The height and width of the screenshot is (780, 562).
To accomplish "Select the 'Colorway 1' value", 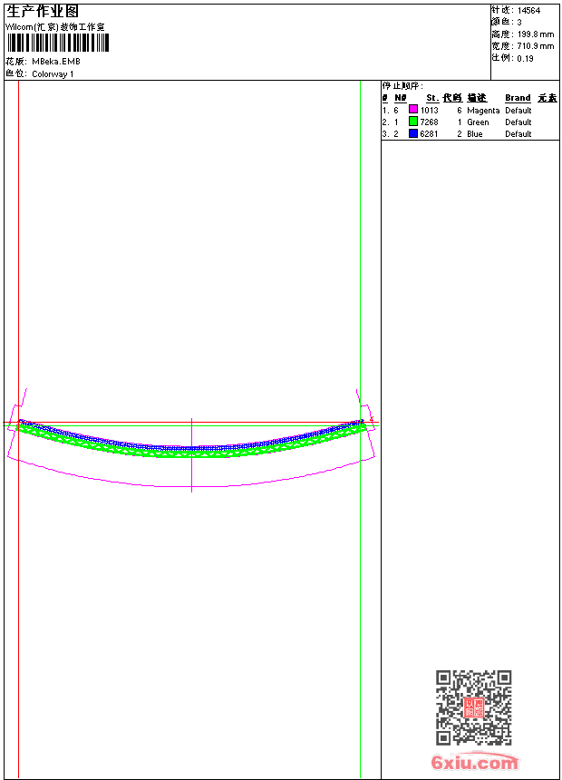I will pos(53,74).
